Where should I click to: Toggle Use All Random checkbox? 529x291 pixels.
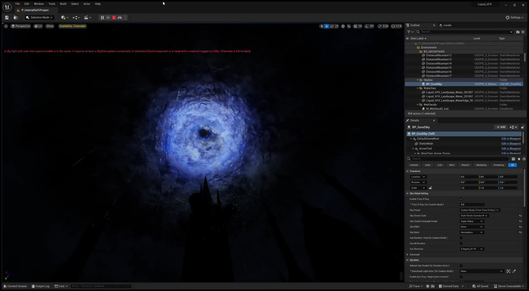point(461,243)
